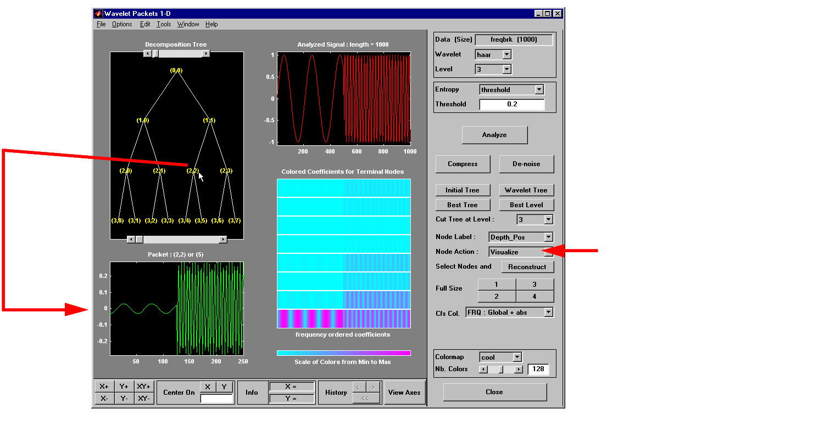Viewport: 824px width, 426px height.
Task: Click the Y- zoom out button
Action: coord(124,399)
